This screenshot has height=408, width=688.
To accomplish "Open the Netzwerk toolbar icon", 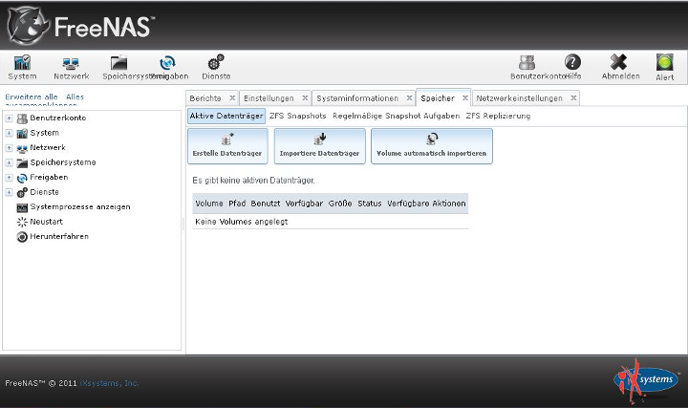I will click(x=71, y=64).
